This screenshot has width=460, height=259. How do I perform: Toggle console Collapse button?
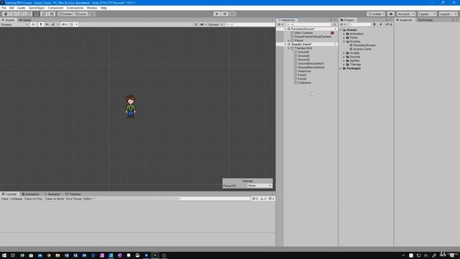click(17, 199)
